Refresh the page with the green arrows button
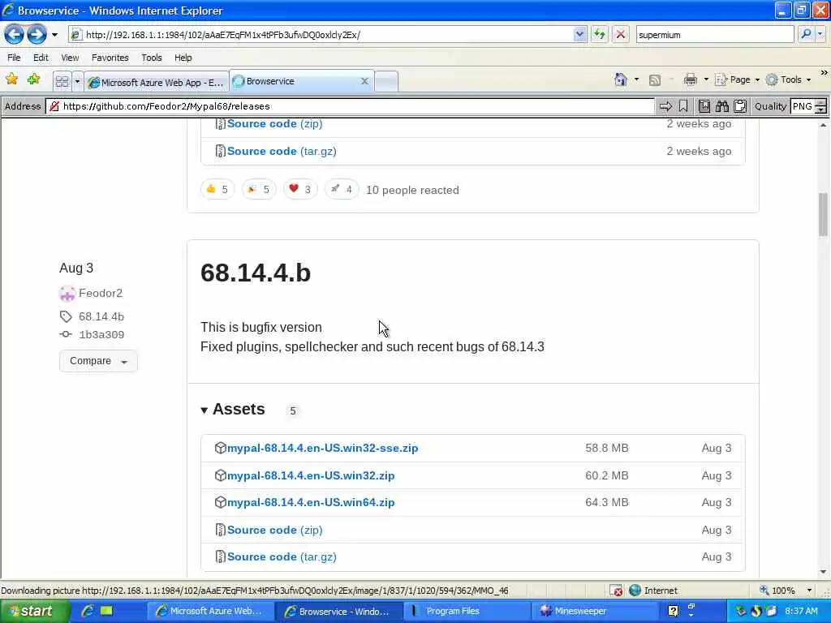The height and width of the screenshot is (623, 831). [600, 34]
